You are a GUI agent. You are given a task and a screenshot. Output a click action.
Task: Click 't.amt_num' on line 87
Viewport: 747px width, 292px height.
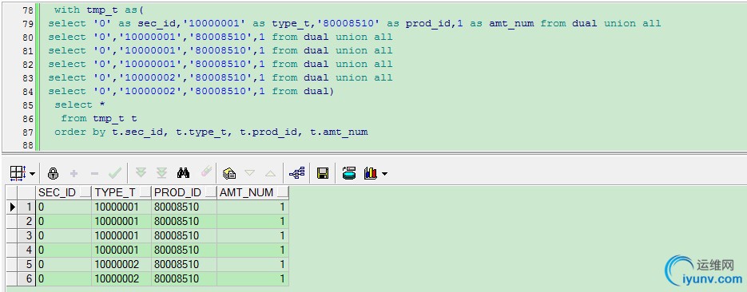point(339,132)
